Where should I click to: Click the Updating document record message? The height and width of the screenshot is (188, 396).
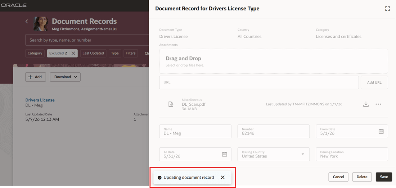[x=189, y=178]
